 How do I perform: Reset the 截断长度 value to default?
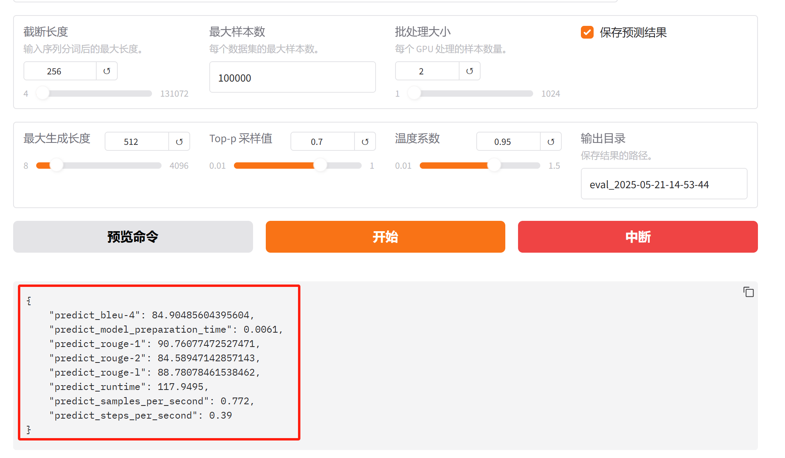tap(107, 71)
